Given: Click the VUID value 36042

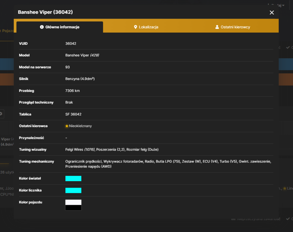Looking at the screenshot, I should [x=71, y=44].
